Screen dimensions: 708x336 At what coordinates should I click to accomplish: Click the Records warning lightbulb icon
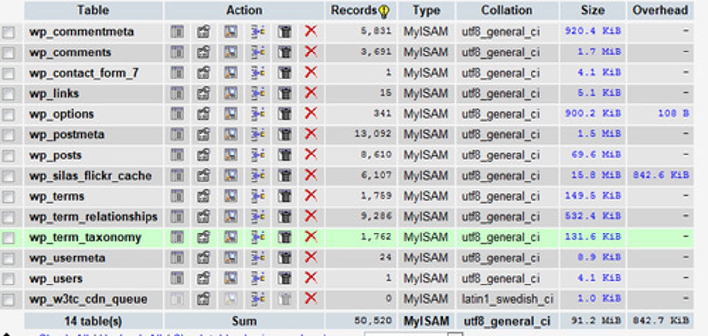pos(384,11)
